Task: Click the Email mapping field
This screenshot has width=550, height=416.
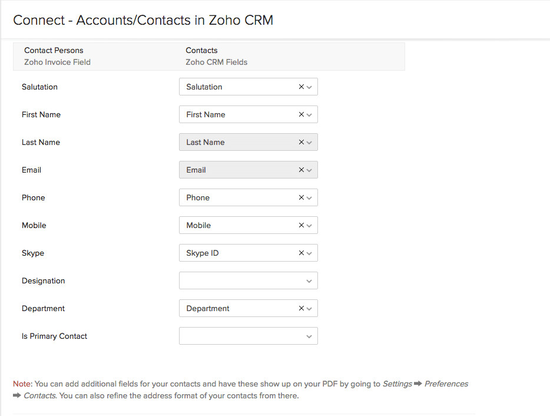Action: click(236, 170)
